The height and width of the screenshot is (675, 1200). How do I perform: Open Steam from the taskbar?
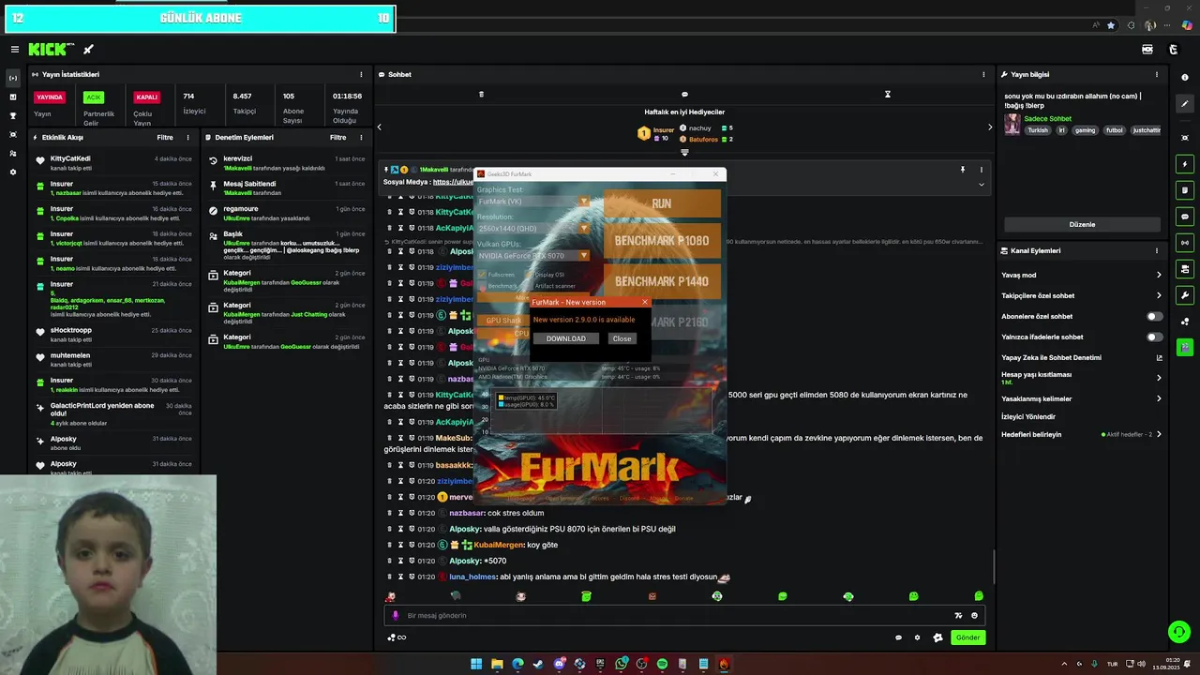pos(538,664)
